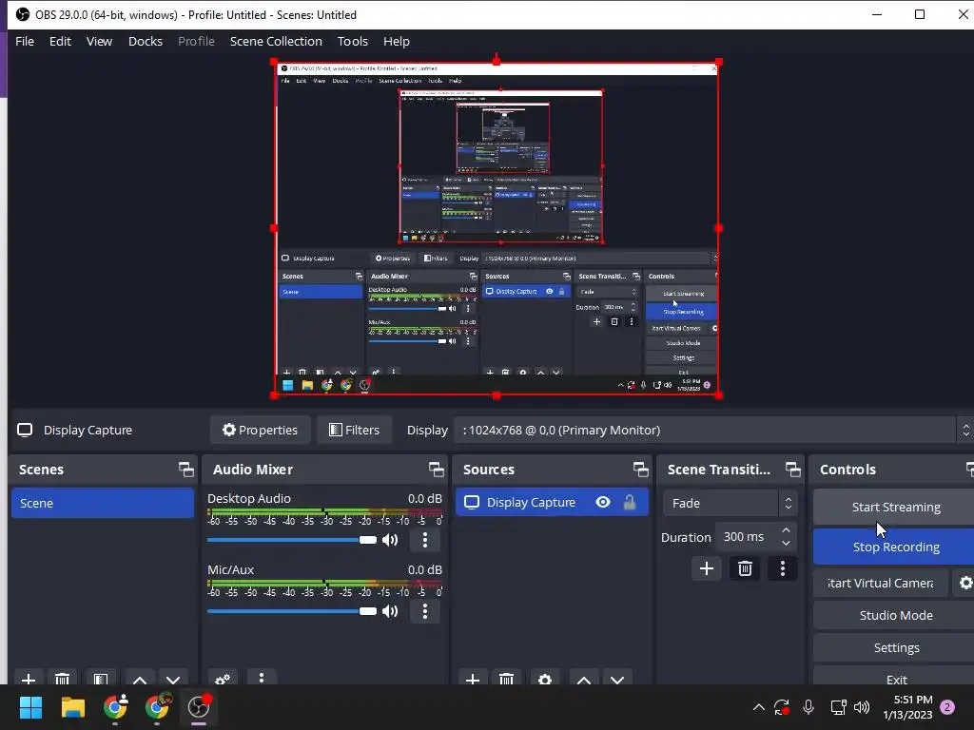Open Audio Mixer bottom three-dot menu
This screenshot has width=974, height=730.
pos(262,677)
